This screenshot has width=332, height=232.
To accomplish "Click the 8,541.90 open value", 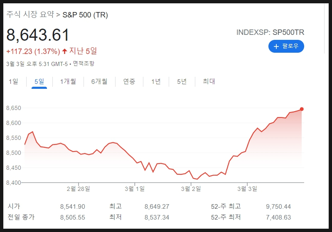I will point(73,207).
